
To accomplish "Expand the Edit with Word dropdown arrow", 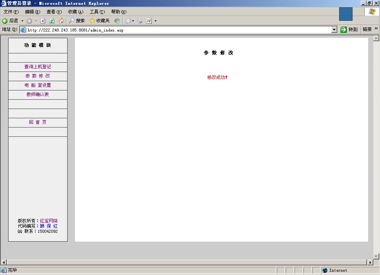I will point(155,21).
